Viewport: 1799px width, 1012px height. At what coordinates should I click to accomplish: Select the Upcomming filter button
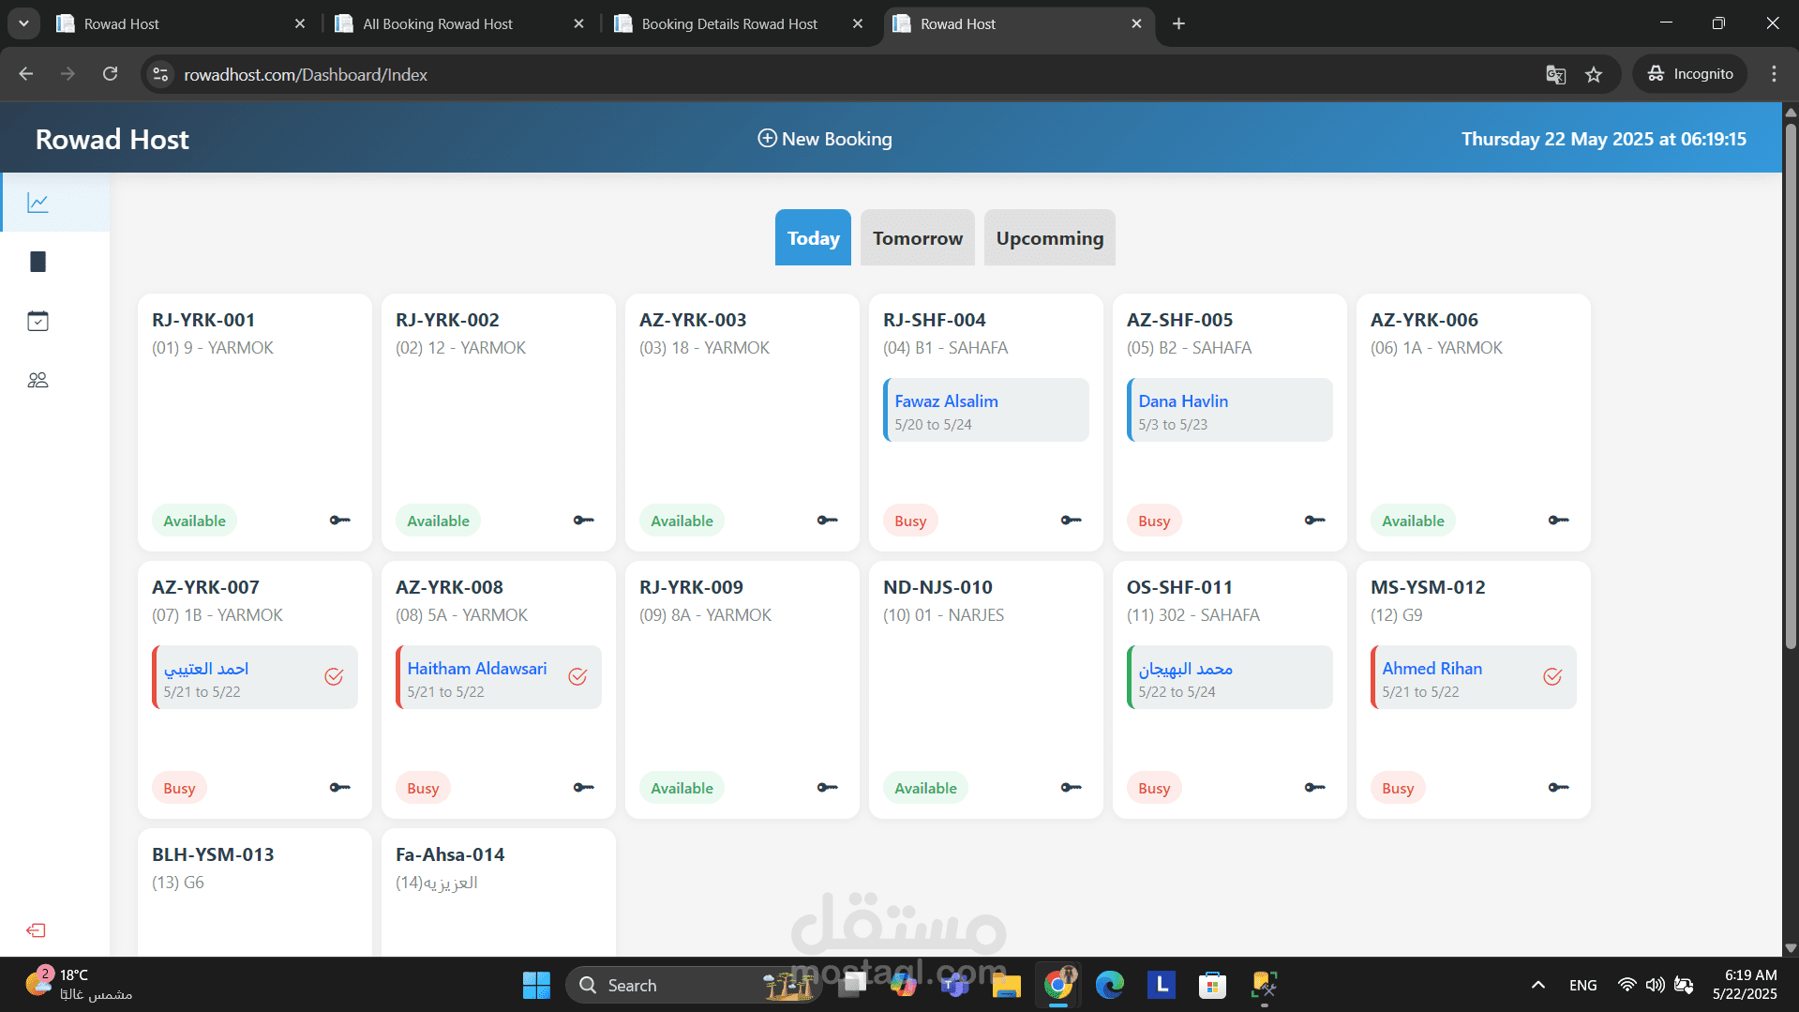[1049, 237]
